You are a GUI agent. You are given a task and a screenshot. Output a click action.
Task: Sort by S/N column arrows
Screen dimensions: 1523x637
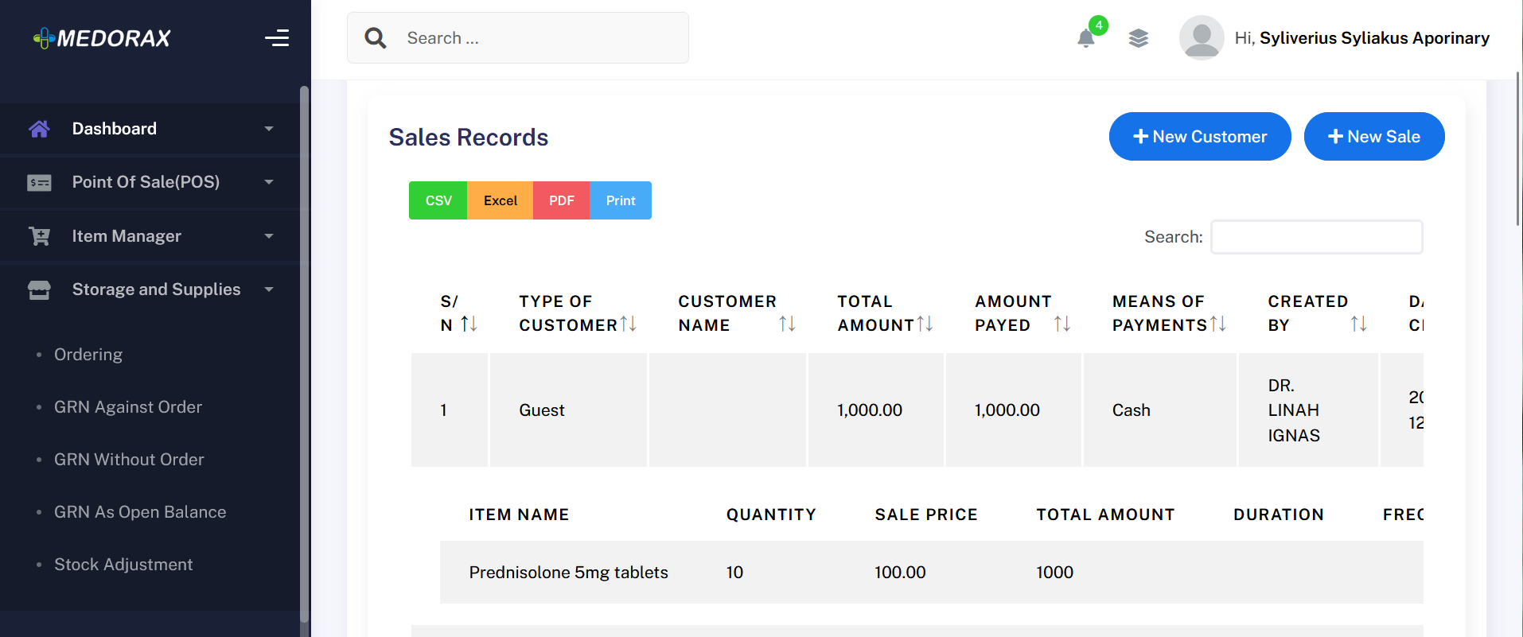(x=469, y=324)
